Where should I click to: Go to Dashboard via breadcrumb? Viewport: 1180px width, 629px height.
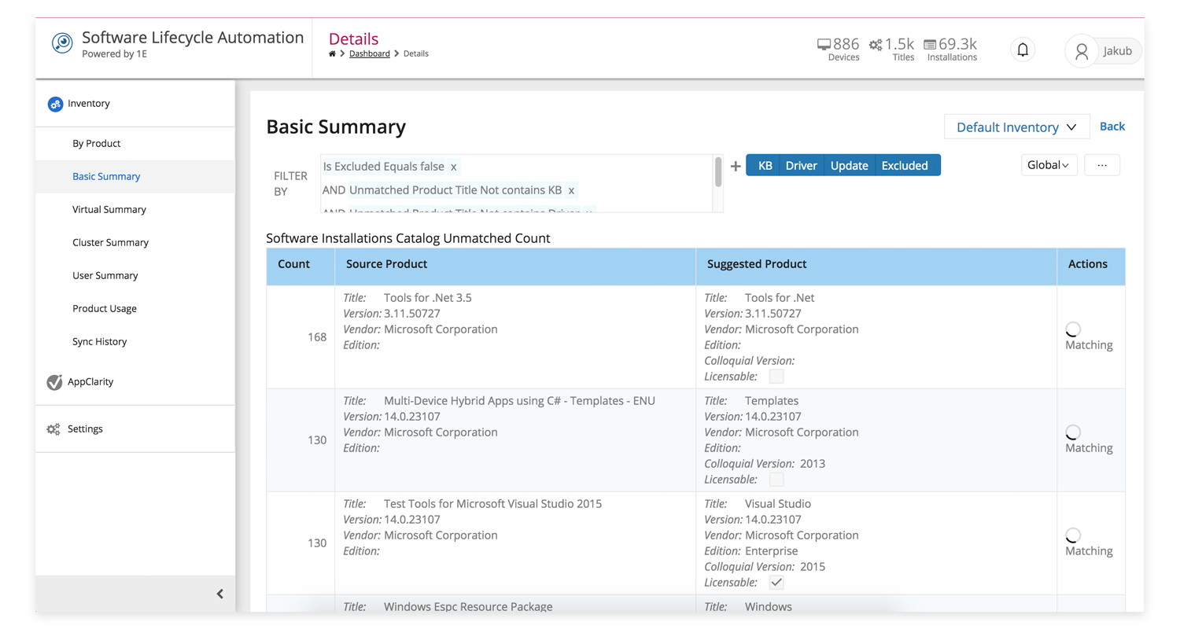click(x=369, y=53)
